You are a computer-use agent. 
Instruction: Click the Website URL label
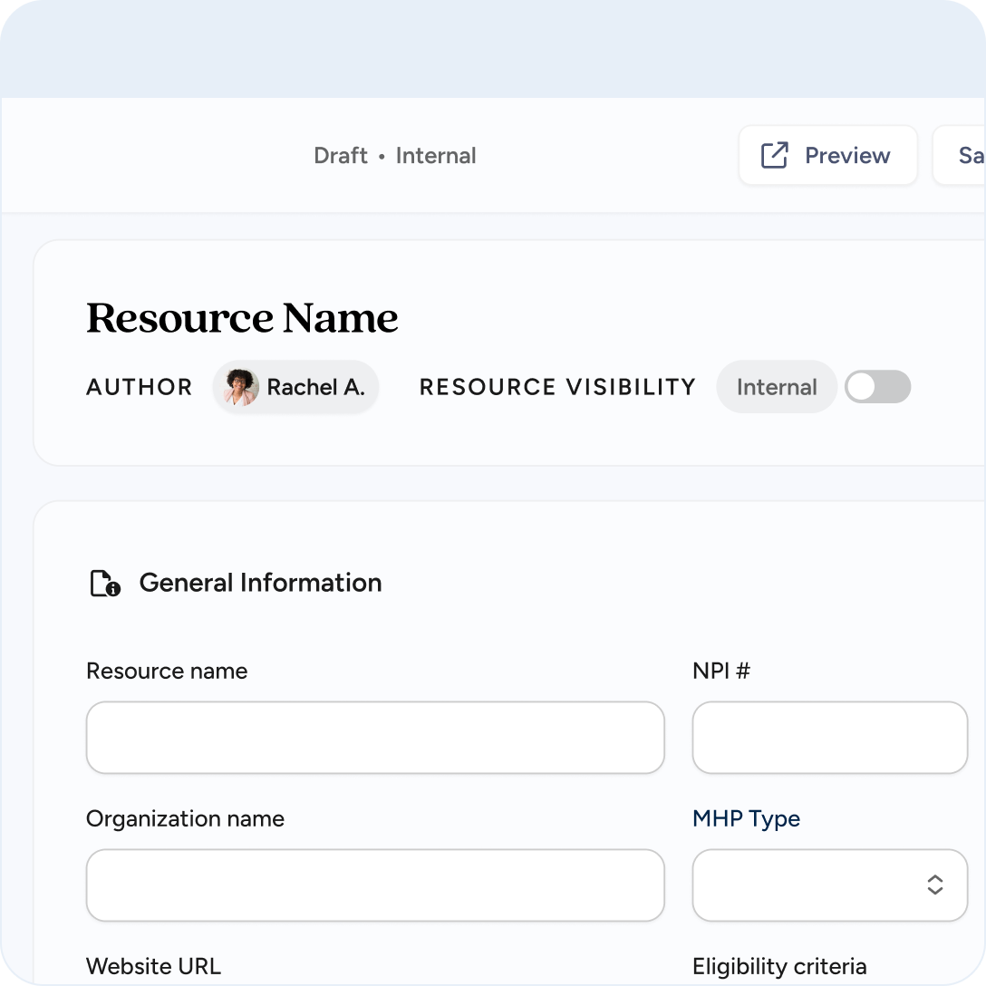pos(153,966)
